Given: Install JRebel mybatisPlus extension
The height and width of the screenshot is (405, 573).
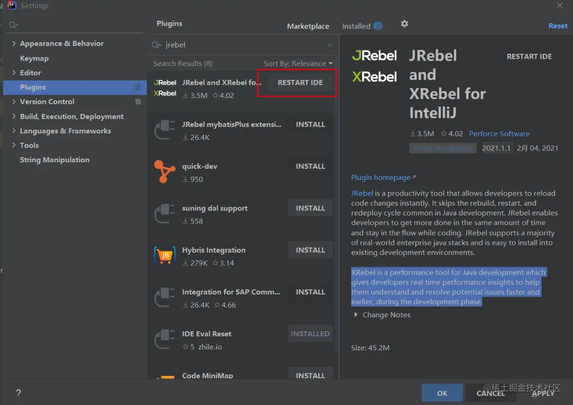Looking at the screenshot, I should pos(310,124).
